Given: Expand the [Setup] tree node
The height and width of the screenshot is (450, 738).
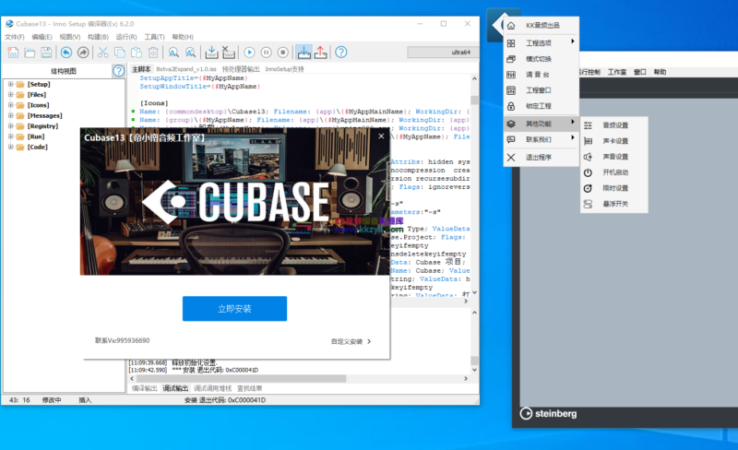Looking at the screenshot, I should pos(10,84).
